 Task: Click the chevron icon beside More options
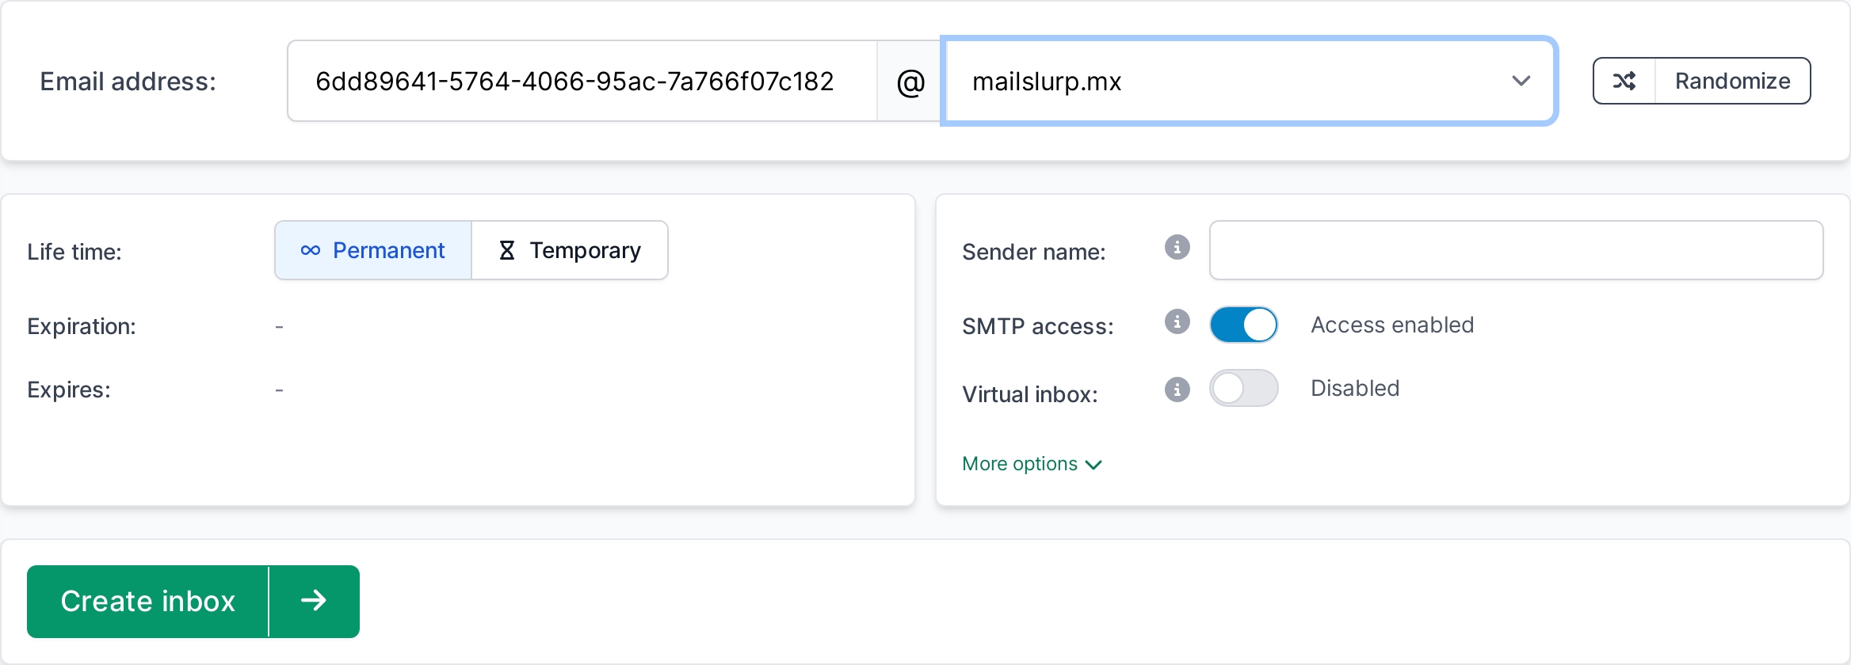(x=1095, y=465)
